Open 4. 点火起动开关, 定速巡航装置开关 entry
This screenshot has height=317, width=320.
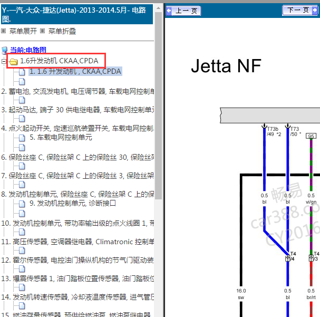77,128
